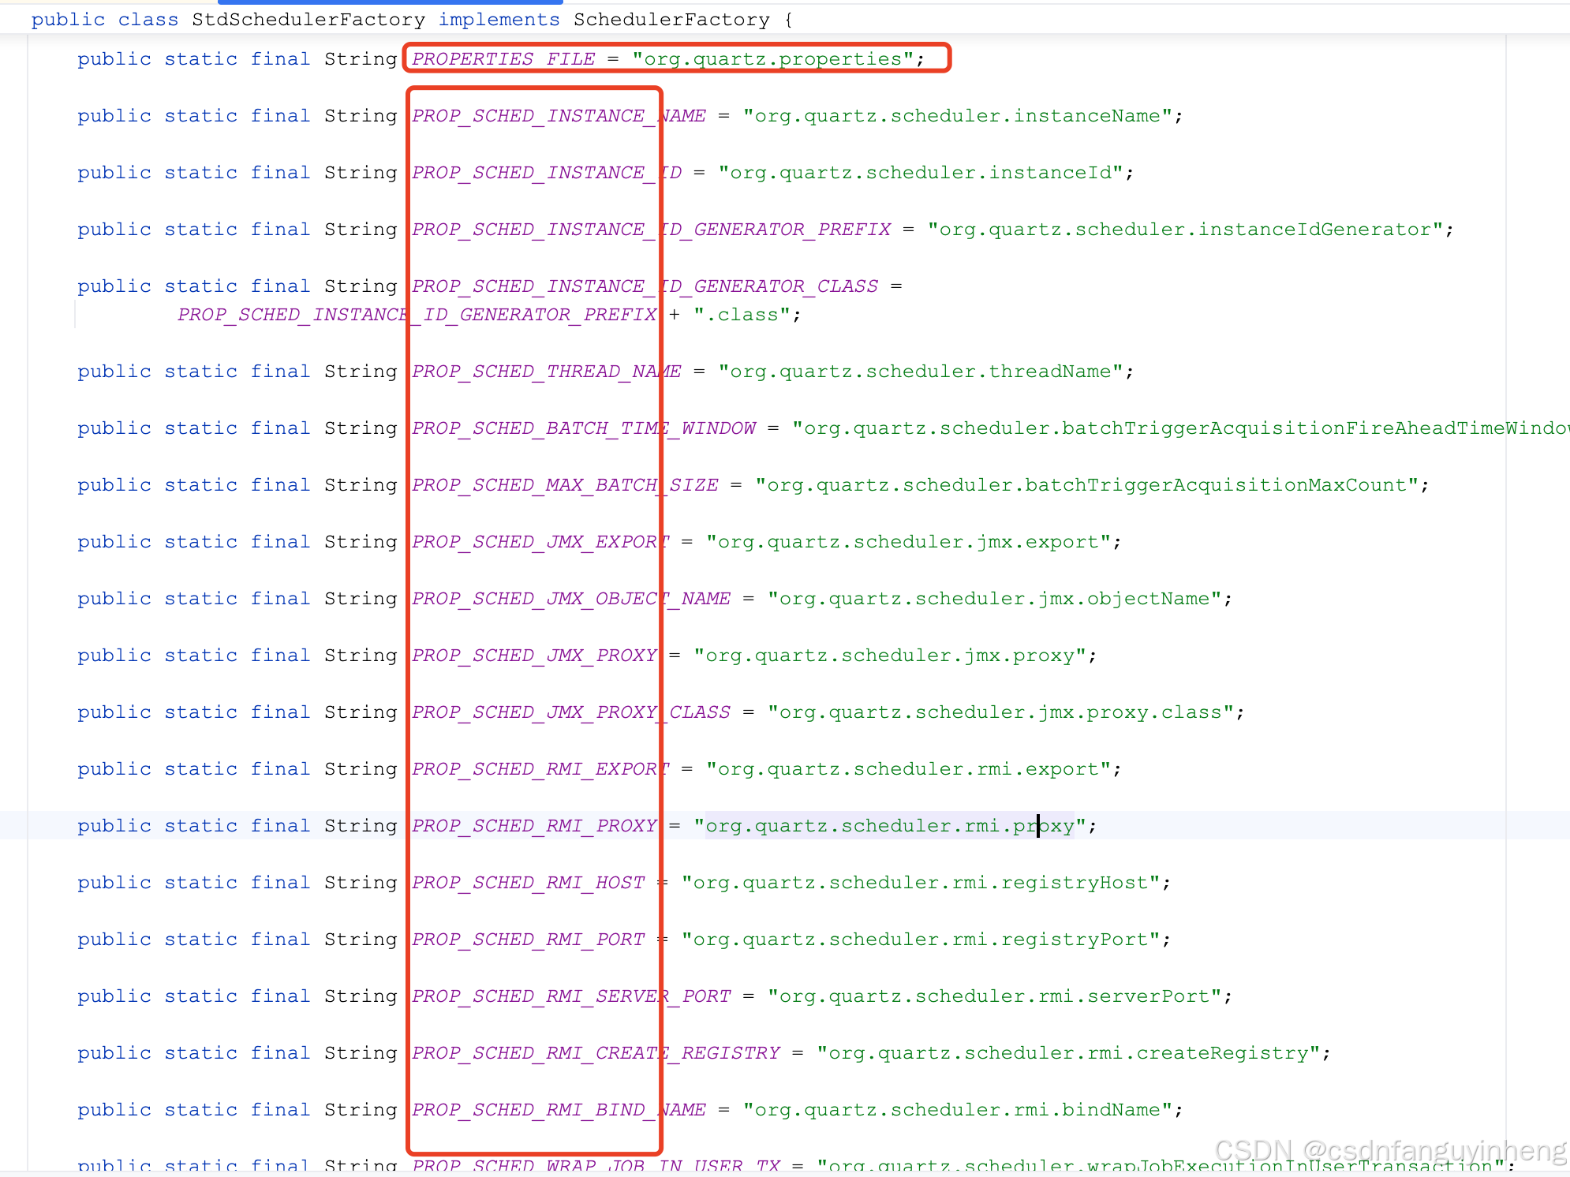Click the "org.quartz.scheduler.batchTriggerAcquisitionMaxCount" string
Viewport: 1570px width, 1177px height.
click(1086, 485)
